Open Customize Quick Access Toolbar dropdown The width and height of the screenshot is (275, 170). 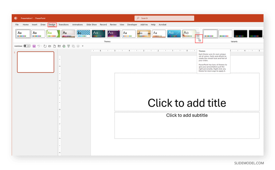tap(82, 46)
